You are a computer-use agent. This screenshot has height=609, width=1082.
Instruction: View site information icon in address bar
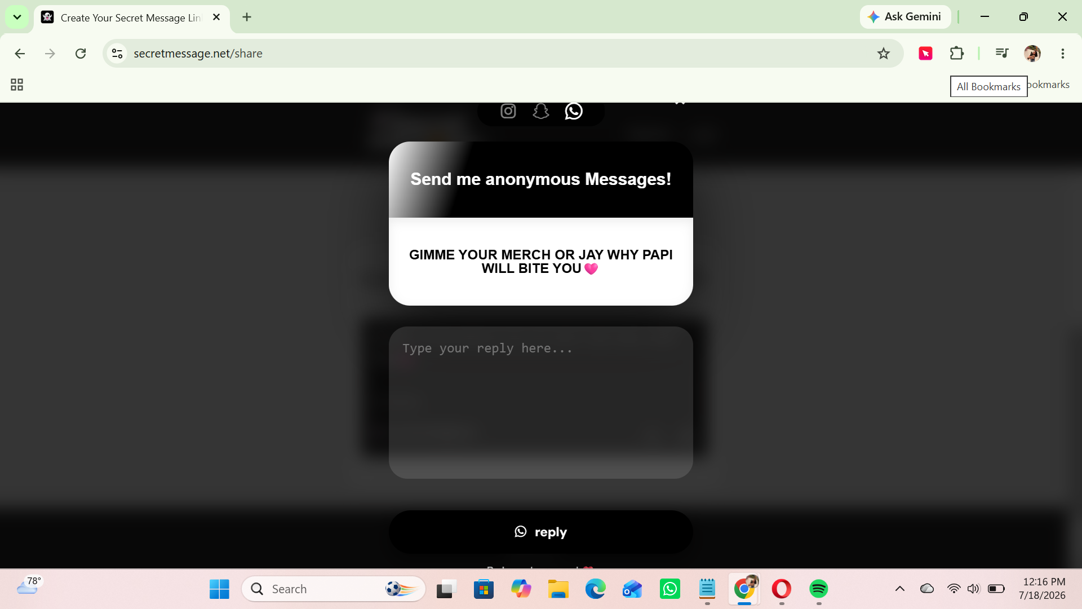[117, 54]
